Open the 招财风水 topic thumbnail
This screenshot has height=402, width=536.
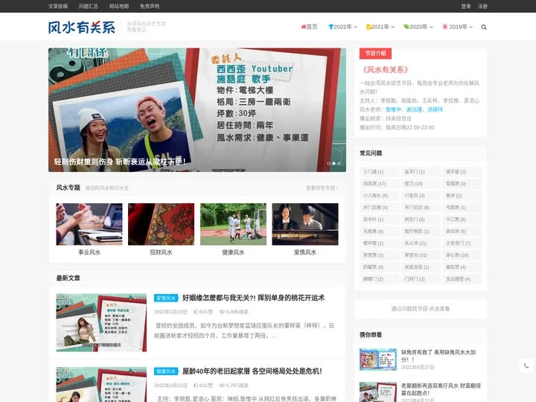pyautogui.click(x=161, y=224)
